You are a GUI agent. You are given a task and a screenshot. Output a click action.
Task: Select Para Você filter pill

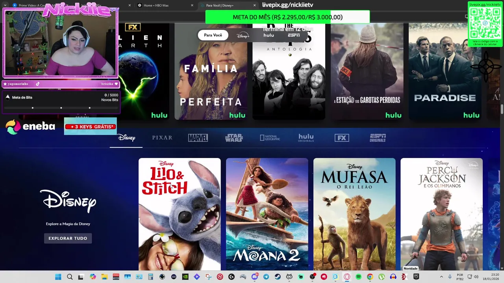[x=213, y=35]
